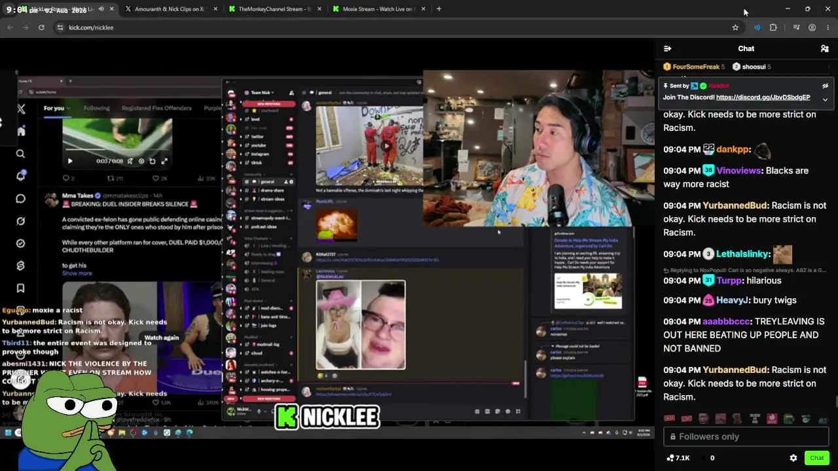
Task: Go forward to the next page
Action: pos(26,27)
